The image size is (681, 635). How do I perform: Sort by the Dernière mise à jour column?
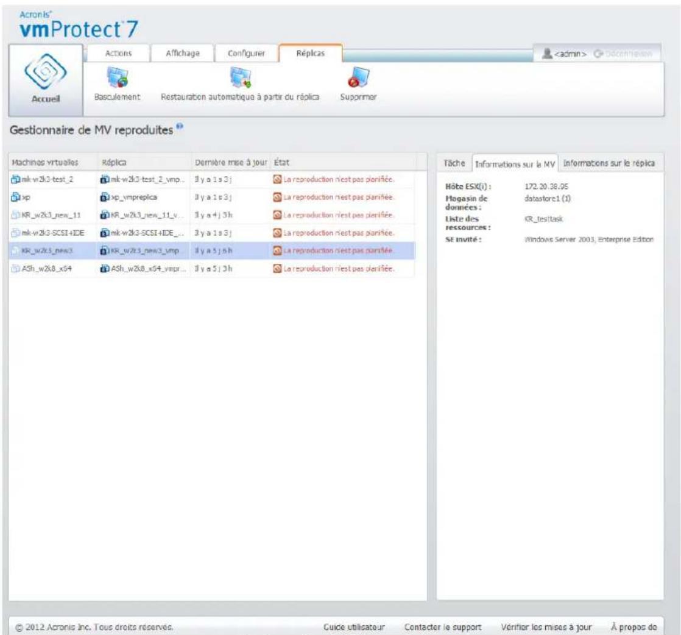point(231,162)
